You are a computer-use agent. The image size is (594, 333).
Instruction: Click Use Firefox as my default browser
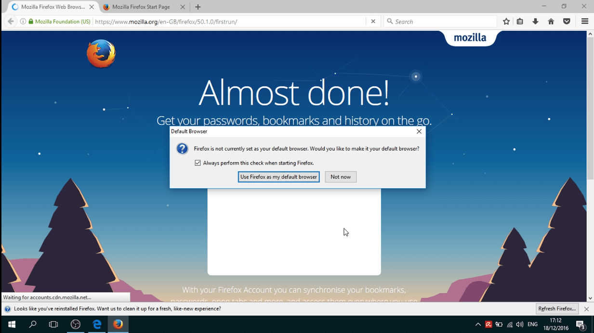coord(278,177)
